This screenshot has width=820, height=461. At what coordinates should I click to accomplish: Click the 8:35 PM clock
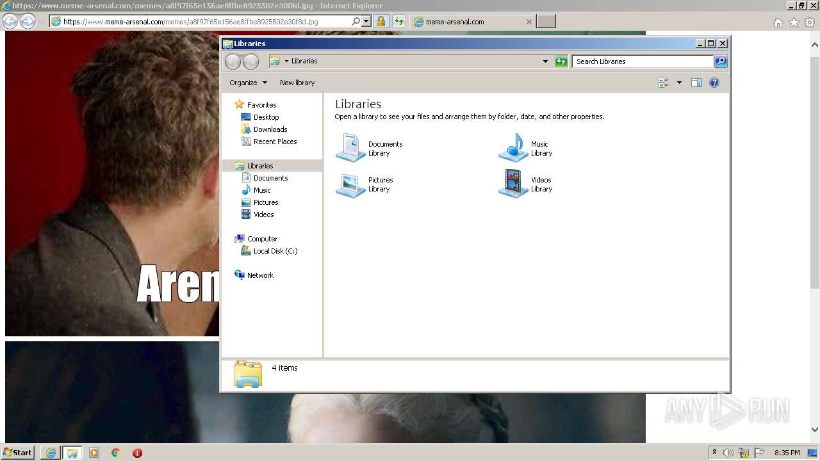(787, 453)
